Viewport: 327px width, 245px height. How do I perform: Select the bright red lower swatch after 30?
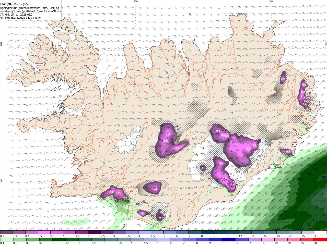click(x=320, y=240)
